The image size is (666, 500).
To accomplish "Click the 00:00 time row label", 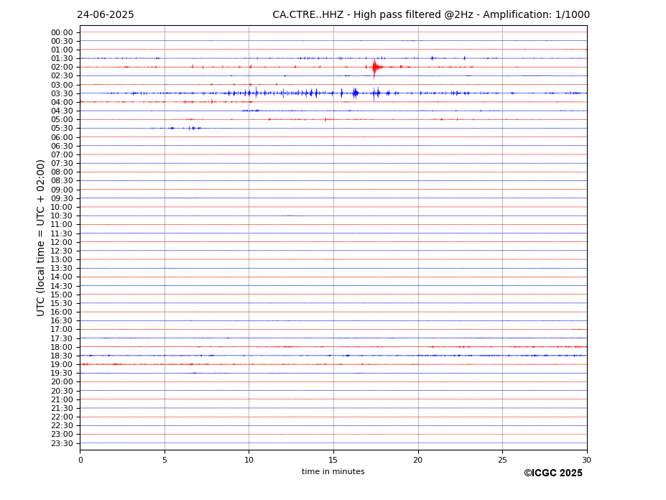I will click(62, 33).
